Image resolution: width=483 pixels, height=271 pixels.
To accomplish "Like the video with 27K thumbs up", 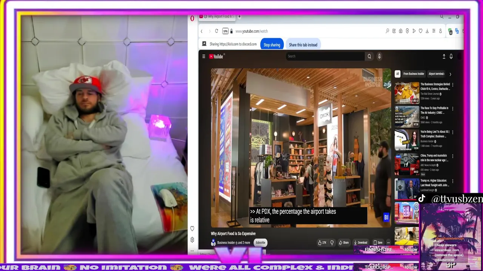I will point(321,243).
